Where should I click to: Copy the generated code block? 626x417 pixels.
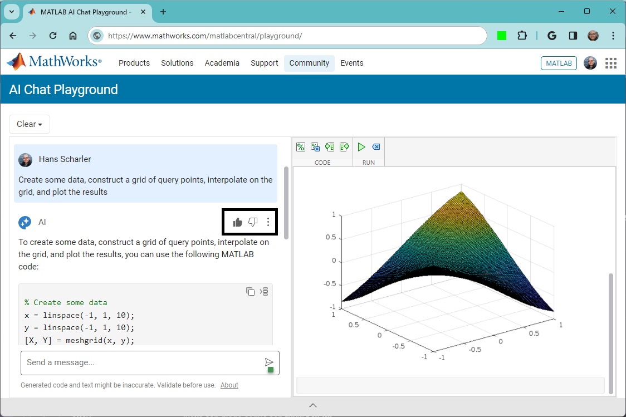(250, 291)
